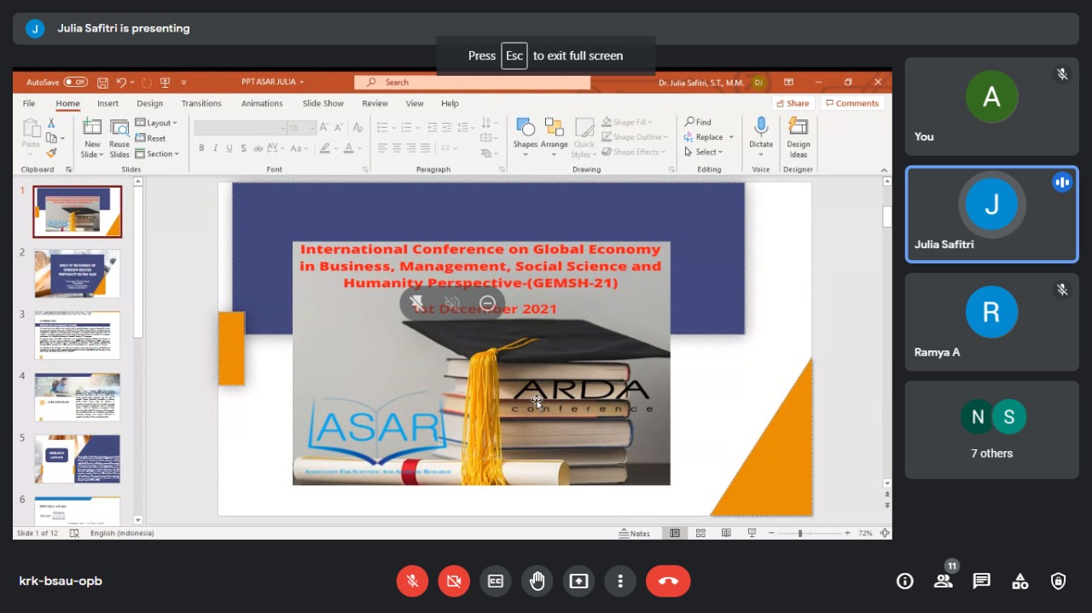Select slide 2 thumbnail
1092x613 pixels.
pos(77,274)
